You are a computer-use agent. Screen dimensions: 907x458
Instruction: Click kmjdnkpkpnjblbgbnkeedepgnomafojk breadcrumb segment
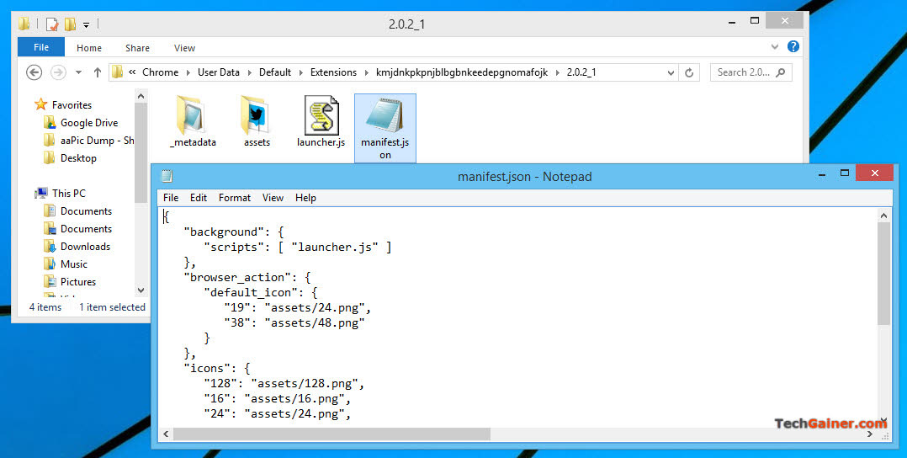(x=462, y=72)
